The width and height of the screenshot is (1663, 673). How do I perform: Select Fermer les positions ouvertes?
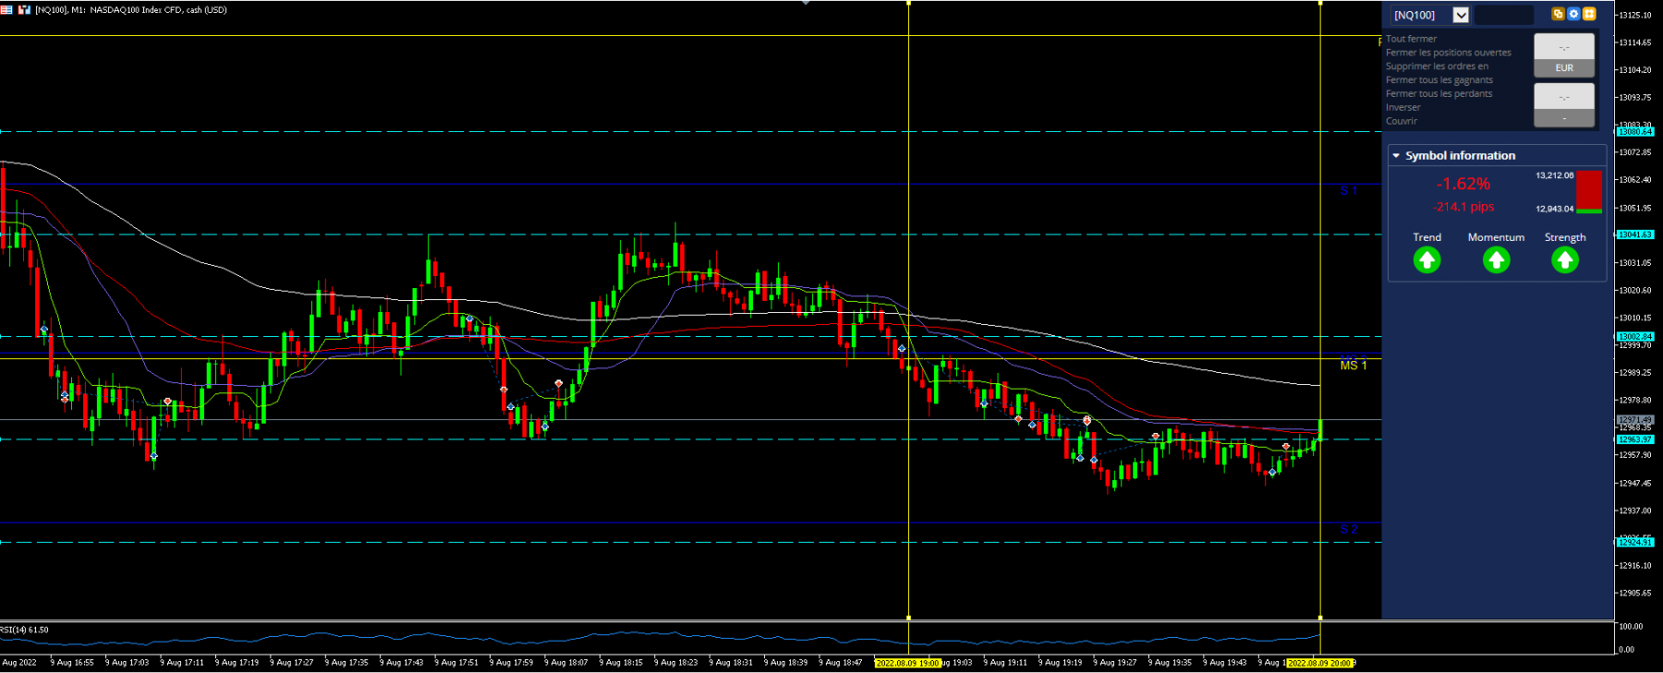[x=1449, y=53]
